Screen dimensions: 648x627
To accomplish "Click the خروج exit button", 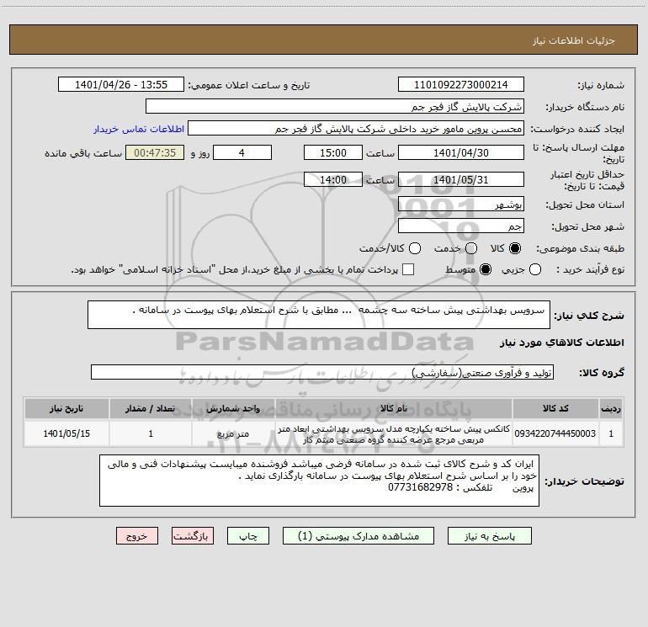I will point(137,535).
